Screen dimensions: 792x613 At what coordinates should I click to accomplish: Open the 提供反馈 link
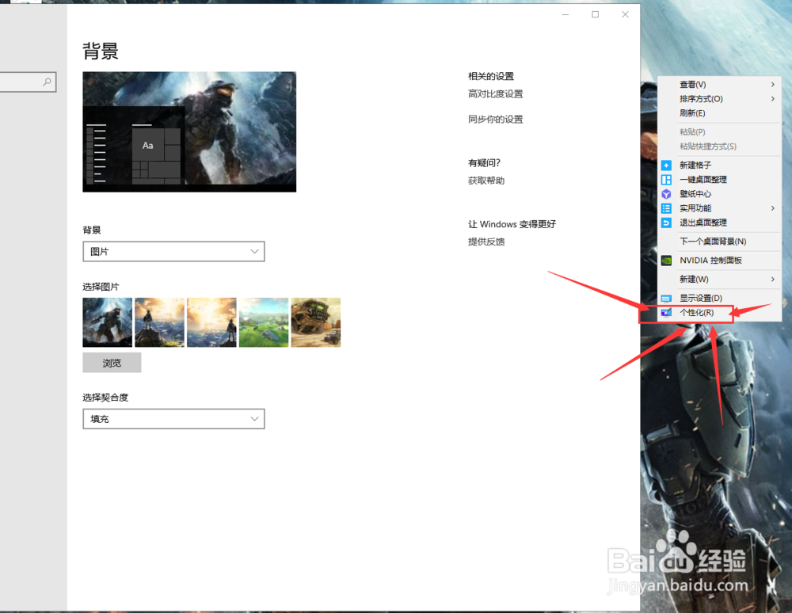(486, 242)
